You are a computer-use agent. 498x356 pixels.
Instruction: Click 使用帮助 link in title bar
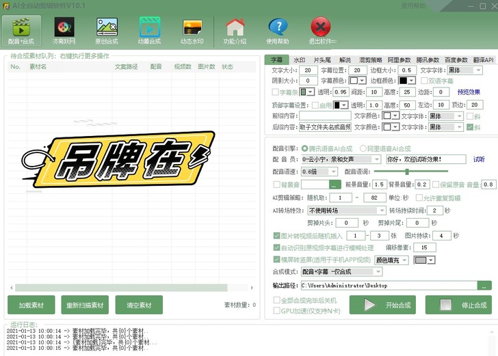[x=413, y=5]
